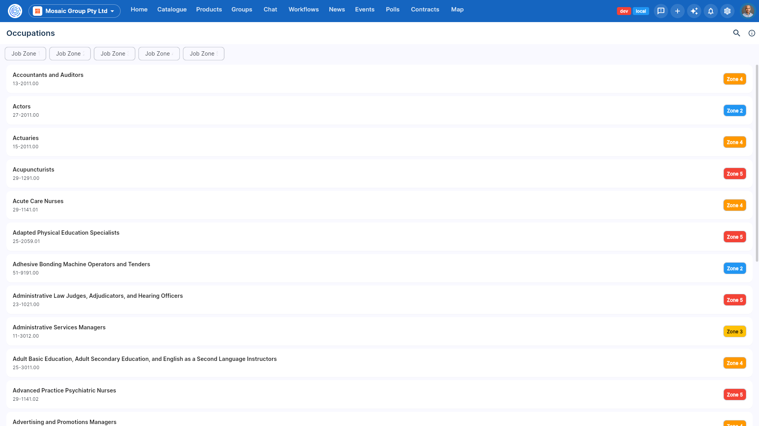Click the vertical scrollbar on the list
Screen dimensions: 759x426
click(757, 163)
